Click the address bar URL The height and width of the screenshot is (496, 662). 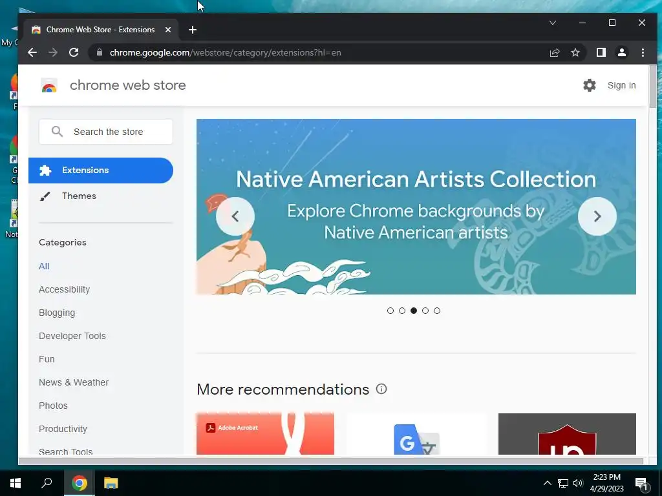pyautogui.click(x=226, y=53)
